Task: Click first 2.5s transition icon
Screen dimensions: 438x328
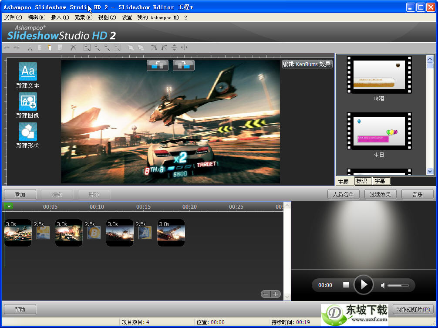Action: (43, 233)
